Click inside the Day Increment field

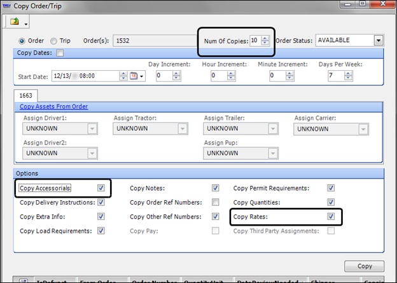click(163, 76)
